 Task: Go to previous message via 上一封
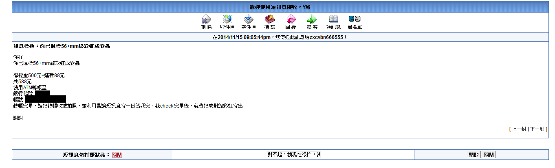pyautogui.click(x=519, y=129)
